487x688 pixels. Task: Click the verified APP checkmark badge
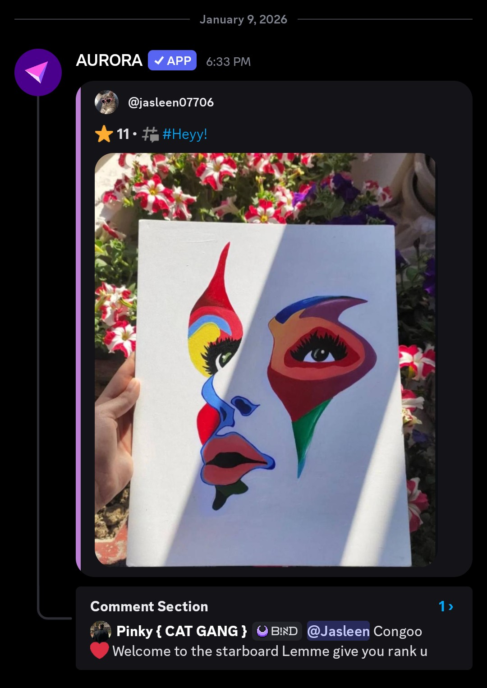pyautogui.click(x=172, y=60)
